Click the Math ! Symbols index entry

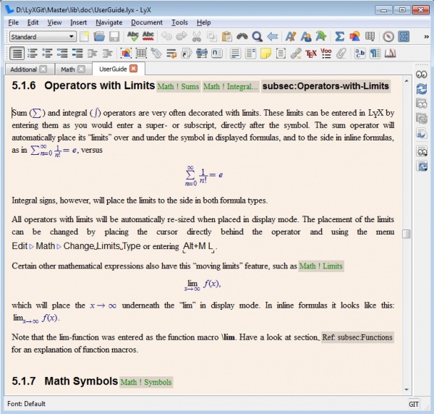[146, 381]
